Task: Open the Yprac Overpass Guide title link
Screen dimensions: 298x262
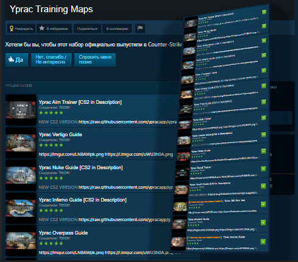Action: point(63,233)
